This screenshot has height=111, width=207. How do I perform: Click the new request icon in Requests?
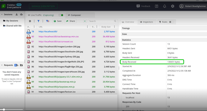[x=16, y=65]
